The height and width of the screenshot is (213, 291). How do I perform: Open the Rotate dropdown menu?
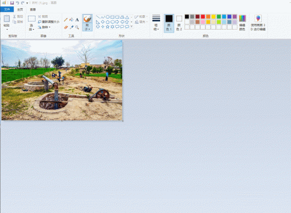[x=44, y=27]
